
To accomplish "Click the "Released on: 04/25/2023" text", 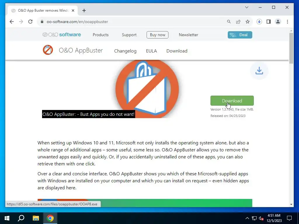I will click(x=228, y=116).
